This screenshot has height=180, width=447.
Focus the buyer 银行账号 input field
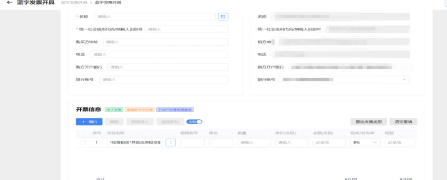pos(164,80)
